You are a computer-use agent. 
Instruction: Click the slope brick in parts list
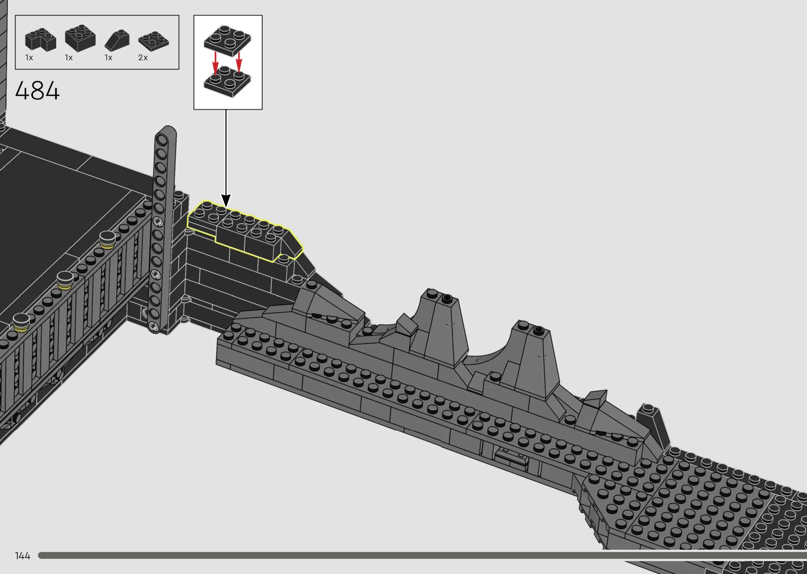117,40
